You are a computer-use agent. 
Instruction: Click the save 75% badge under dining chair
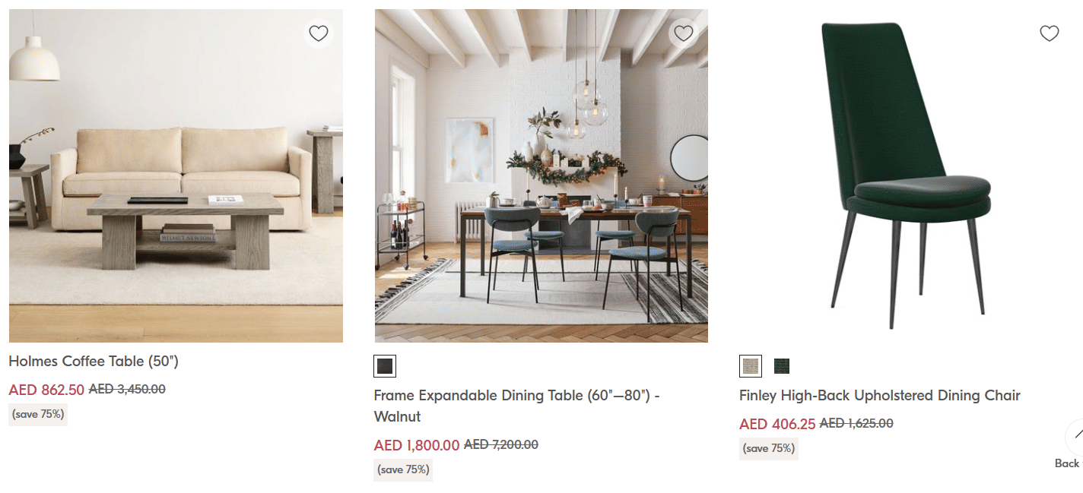tap(769, 448)
